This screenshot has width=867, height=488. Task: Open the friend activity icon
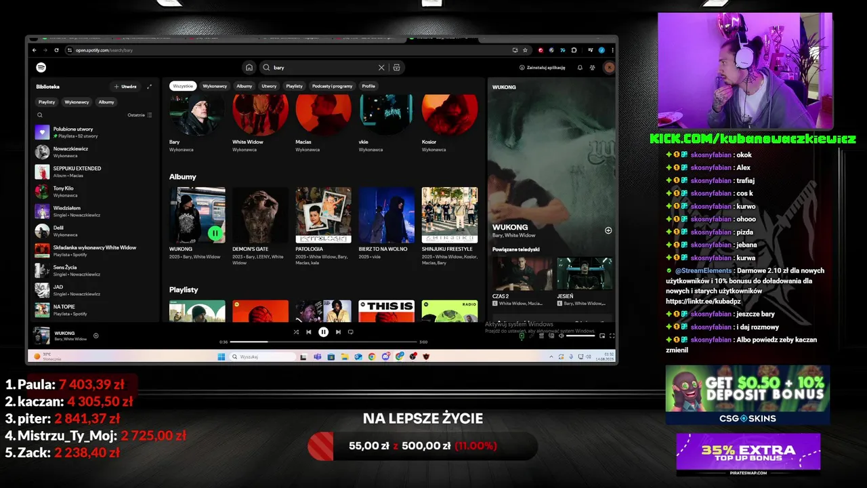[593, 68]
